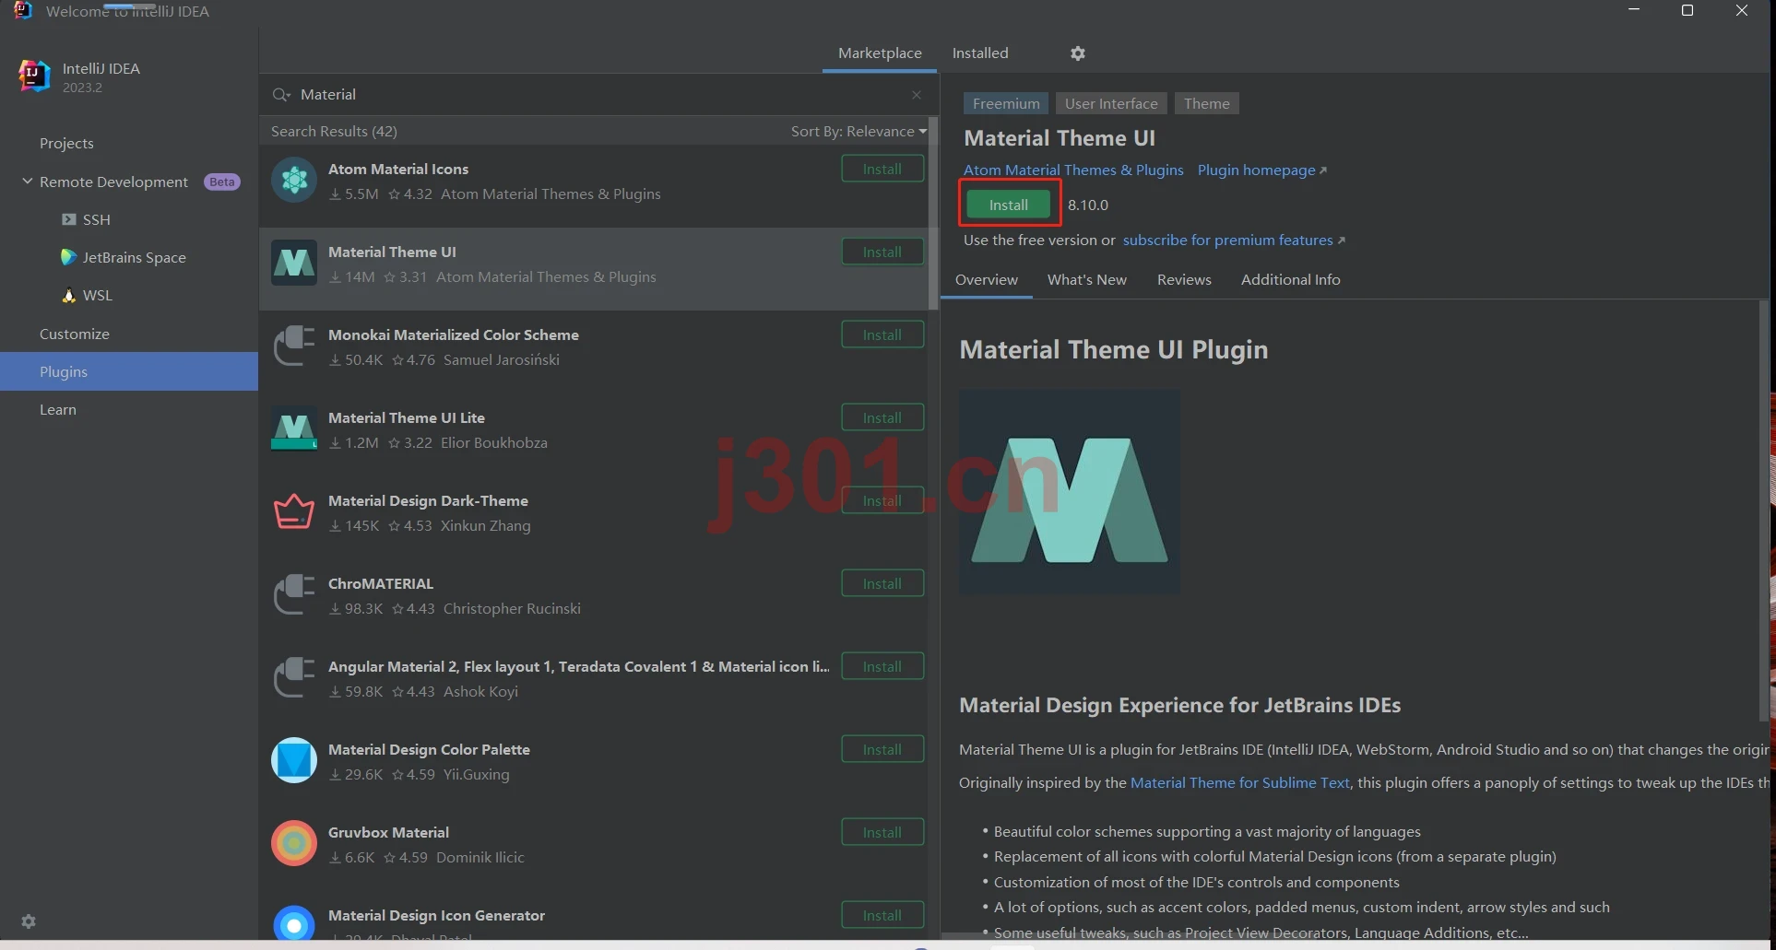Click the ChroMATERIAL plugin icon

(294, 594)
